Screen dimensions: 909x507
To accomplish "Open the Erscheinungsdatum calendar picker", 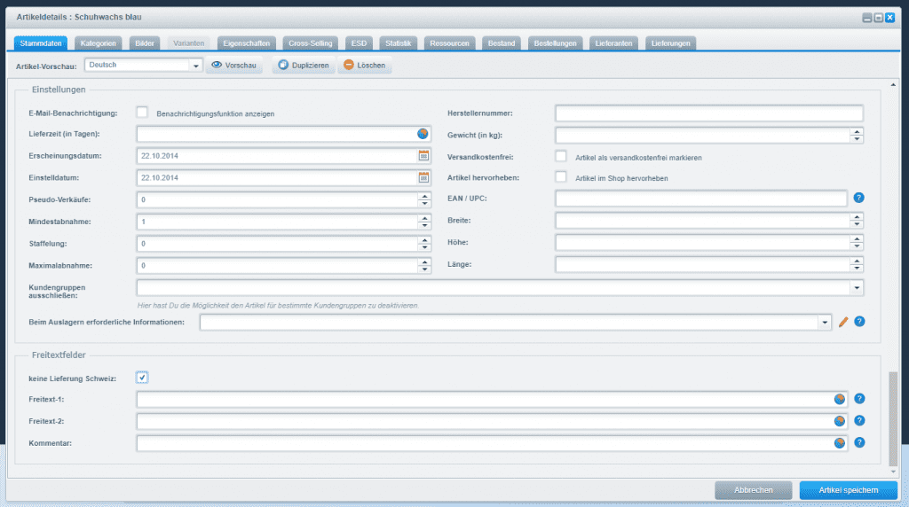I will (423, 155).
